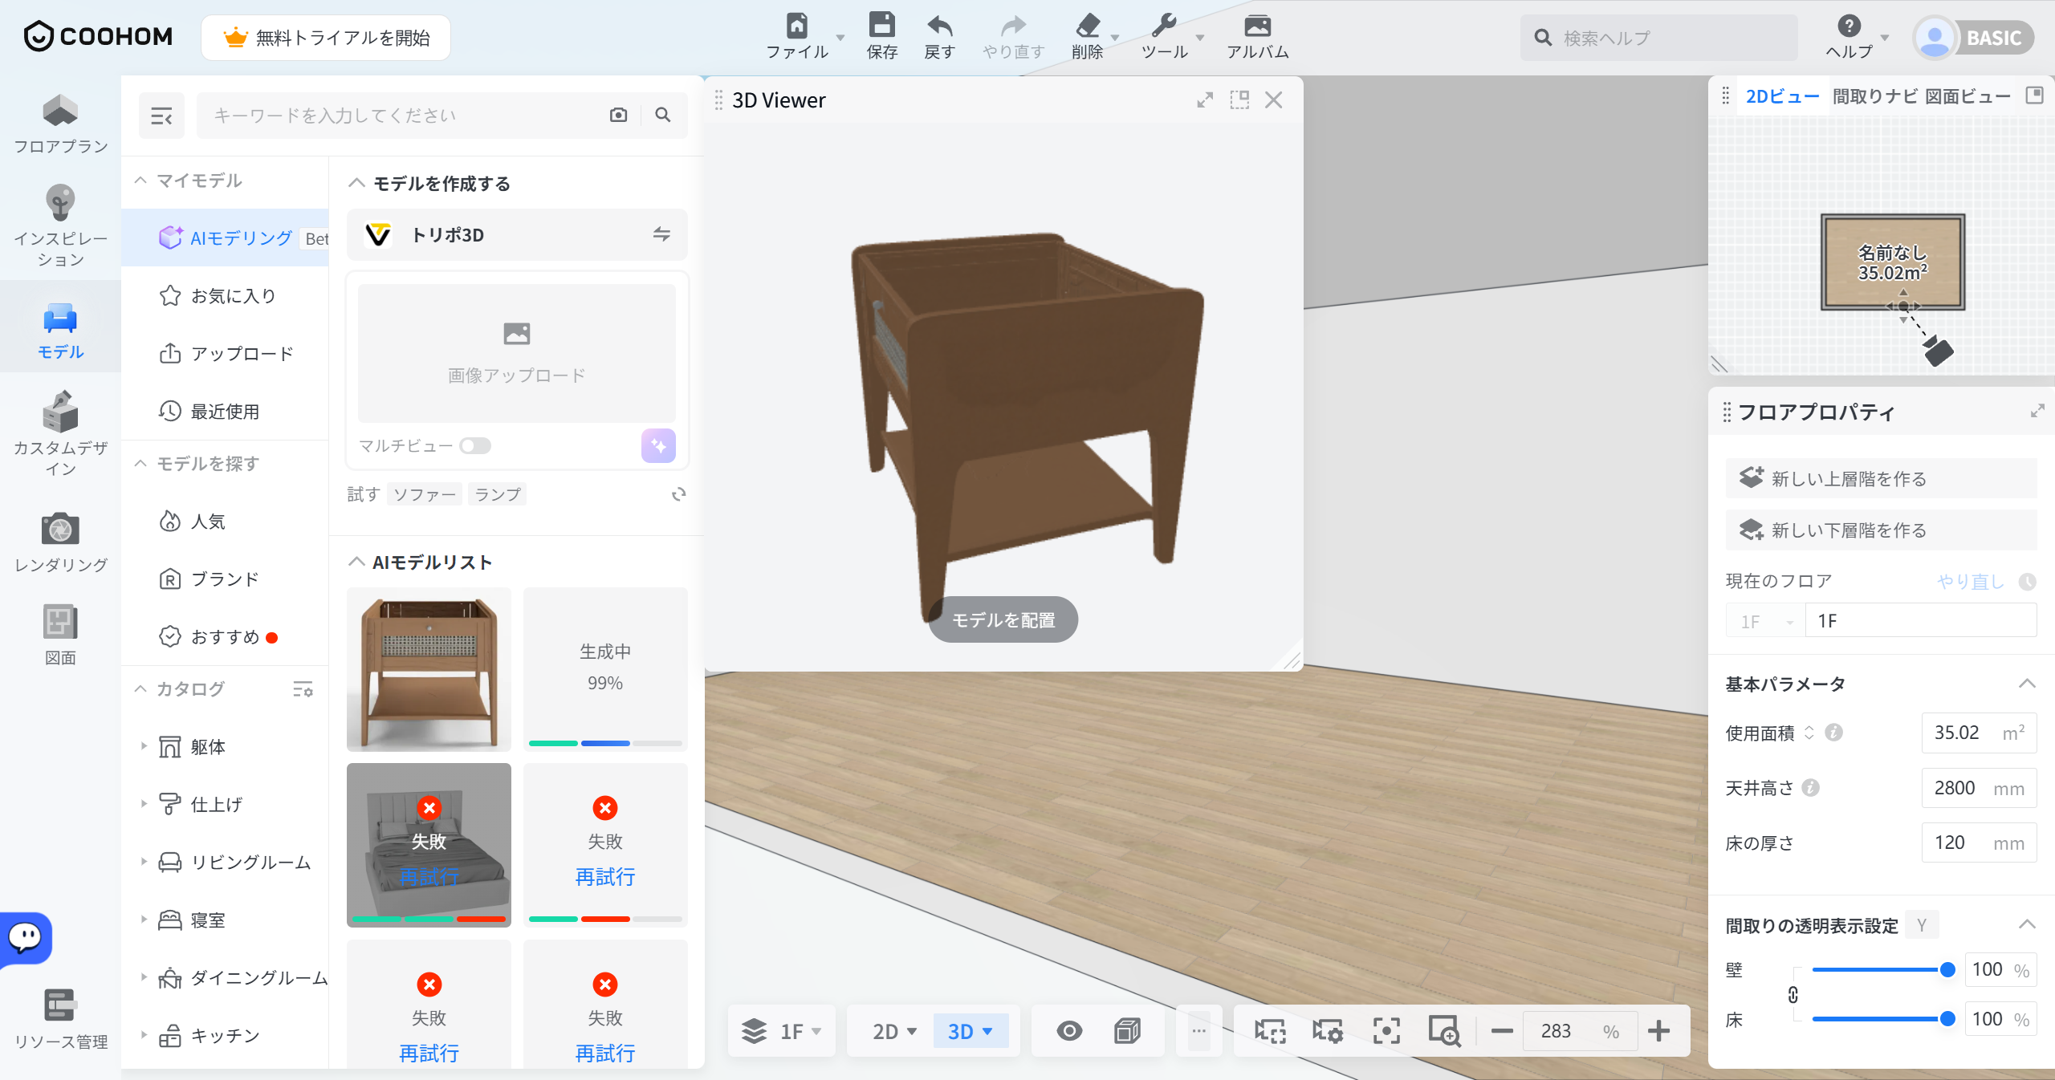
Task: Collapse the AIモデルリスト section
Action: pyautogui.click(x=356, y=562)
